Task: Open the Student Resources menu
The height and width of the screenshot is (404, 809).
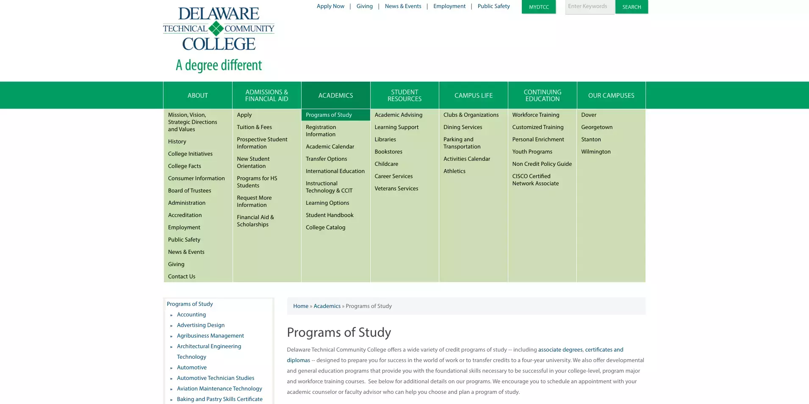Action: coord(404,95)
